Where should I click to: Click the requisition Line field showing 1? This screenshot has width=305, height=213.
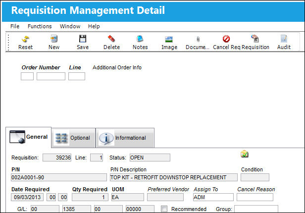(x=97, y=158)
